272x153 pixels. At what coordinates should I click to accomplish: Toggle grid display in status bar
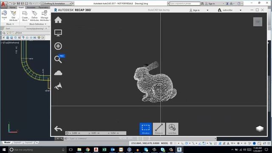[171, 143]
